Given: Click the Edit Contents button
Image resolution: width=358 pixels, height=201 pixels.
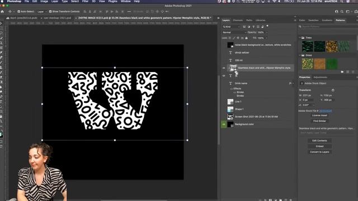Looking at the screenshot, I should coord(319,141).
